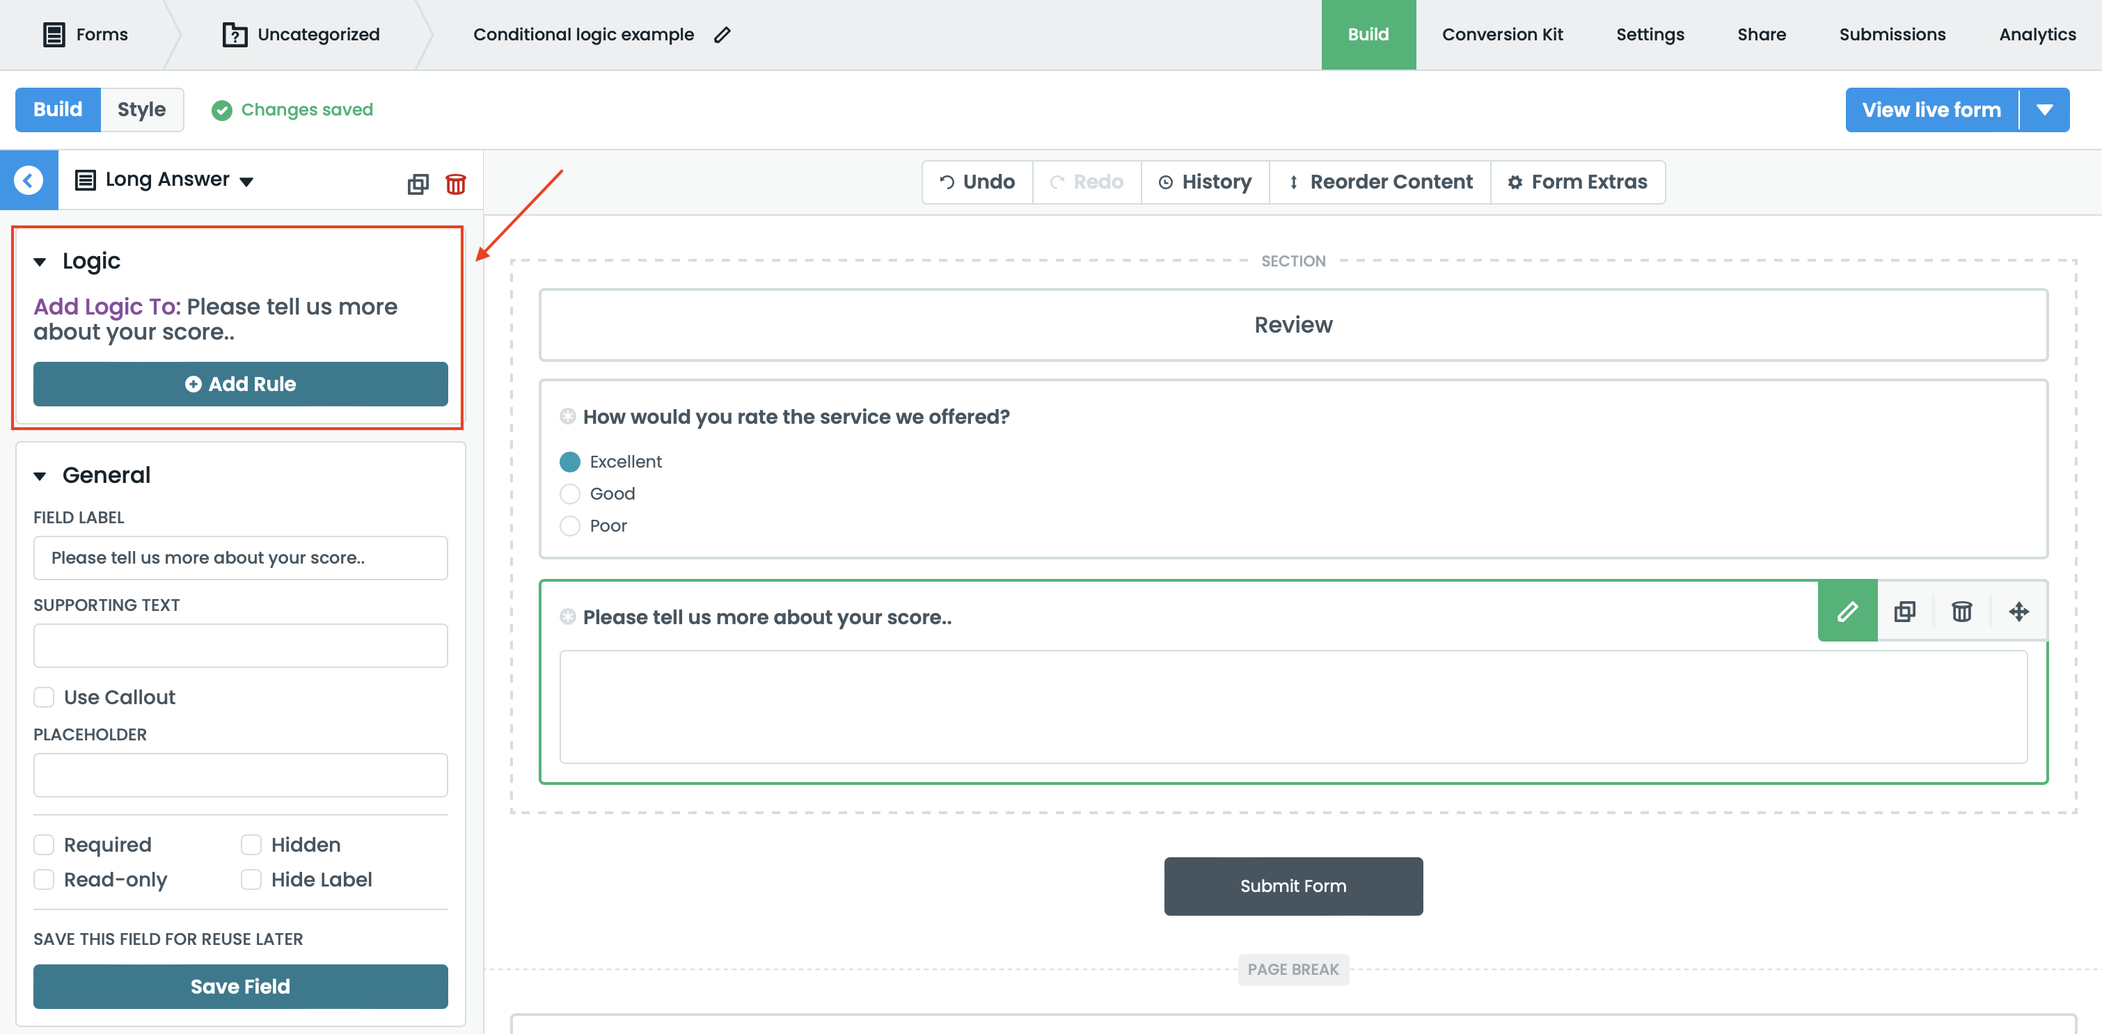Click the Undo icon in the toolbar

[947, 181]
